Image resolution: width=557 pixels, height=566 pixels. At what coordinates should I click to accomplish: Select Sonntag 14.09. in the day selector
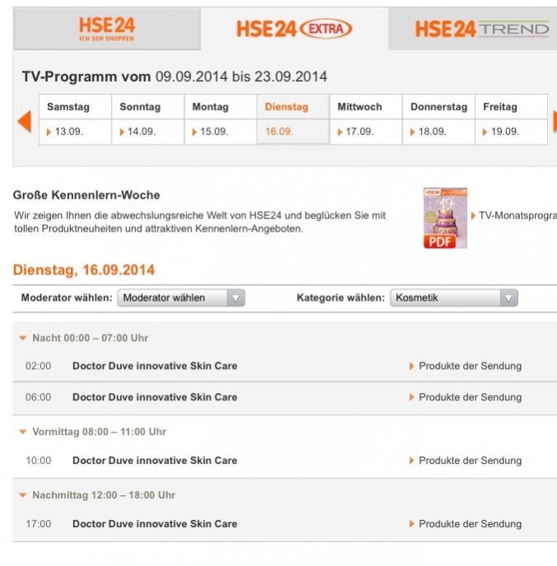pos(147,132)
